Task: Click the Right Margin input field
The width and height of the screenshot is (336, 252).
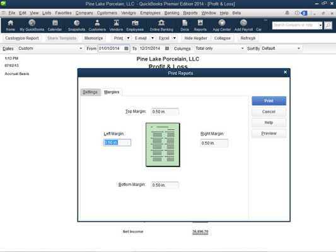Action: 214,143
